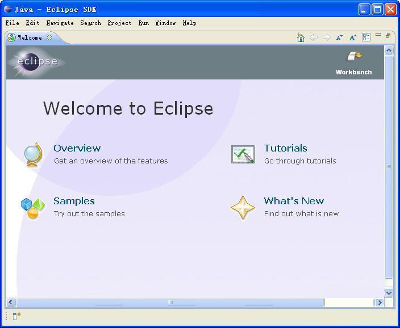The height and width of the screenshot is (328, 400).
Task: Click the What's New star icon
Action: tap(243, 208)
